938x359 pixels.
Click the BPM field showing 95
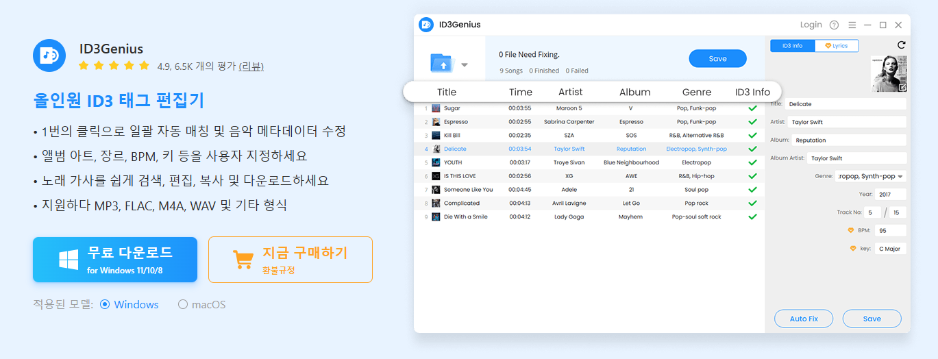[x=890, y=230]
